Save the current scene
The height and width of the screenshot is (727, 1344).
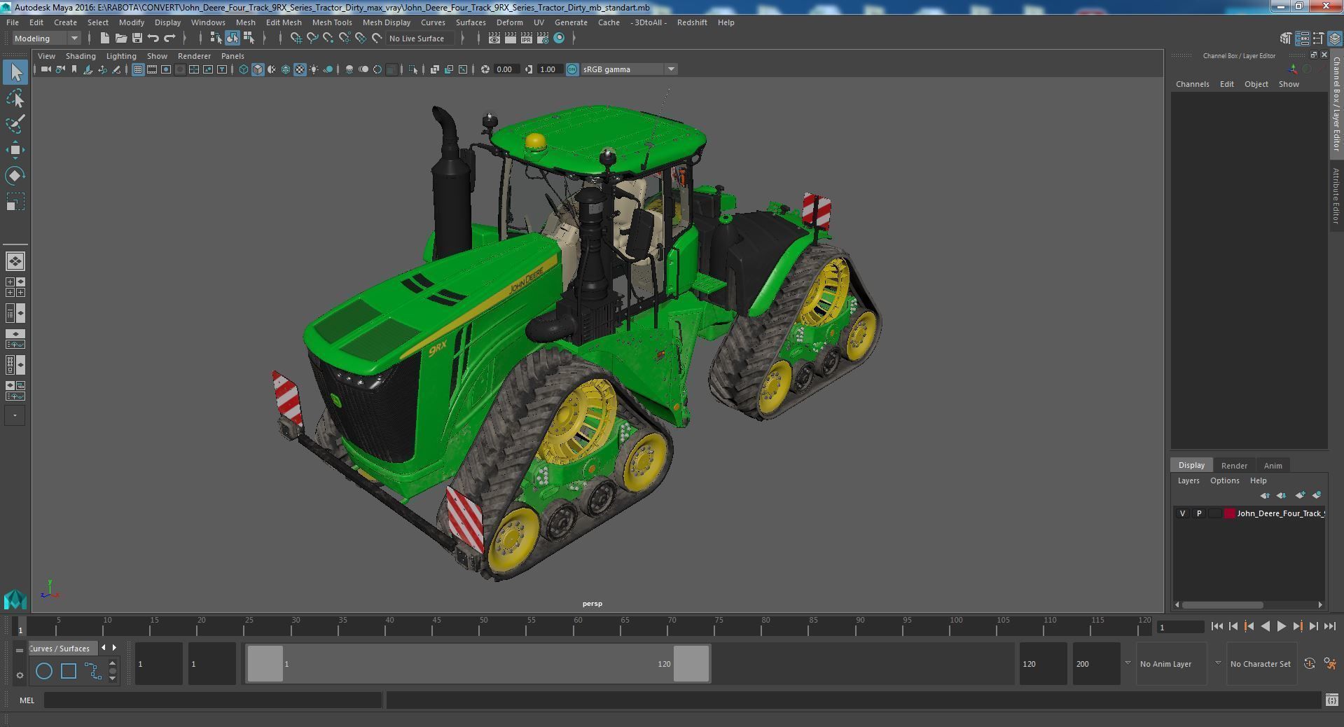pyautogui.click(x=137, y=39)
